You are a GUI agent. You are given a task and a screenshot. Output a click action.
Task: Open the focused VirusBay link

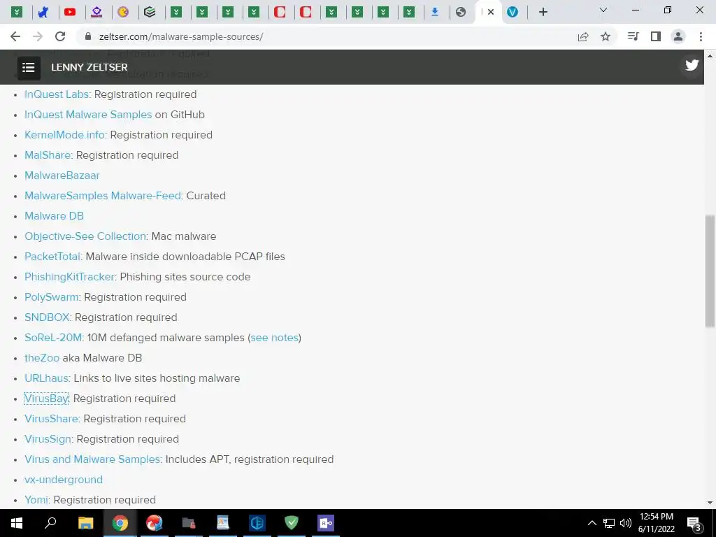point(46,398)
